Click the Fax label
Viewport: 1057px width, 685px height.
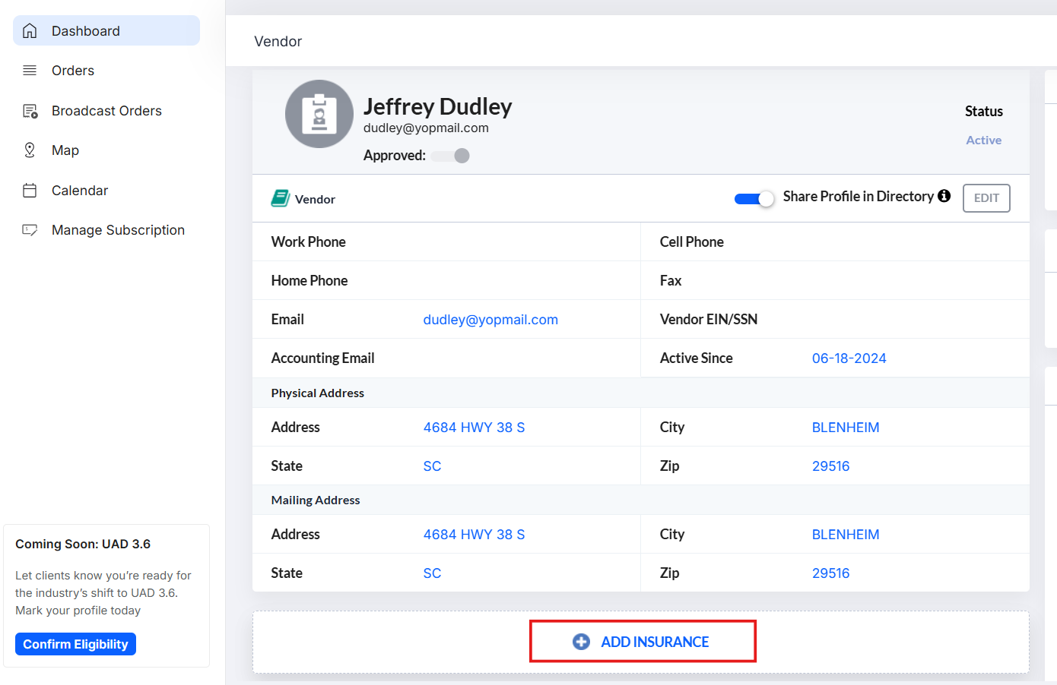click(x=670, y=281)
